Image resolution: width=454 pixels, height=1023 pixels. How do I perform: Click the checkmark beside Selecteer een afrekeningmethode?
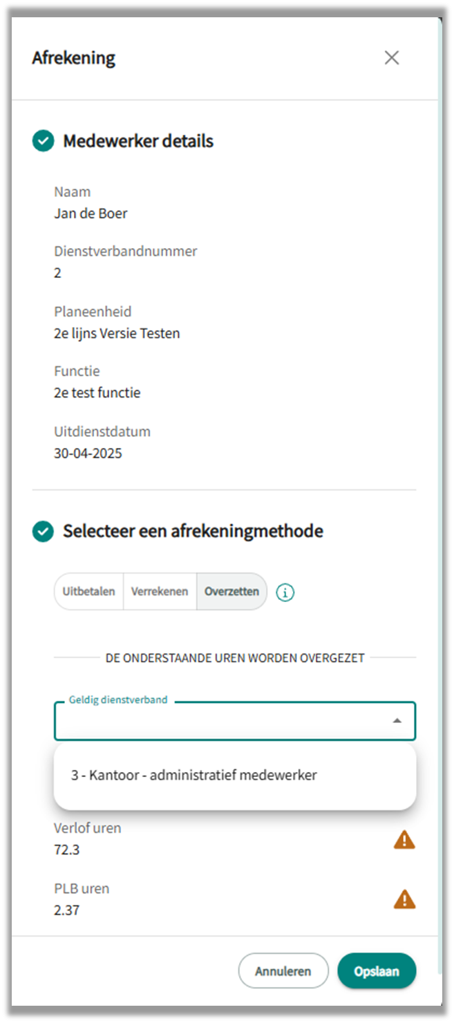(x=43, y=532)
